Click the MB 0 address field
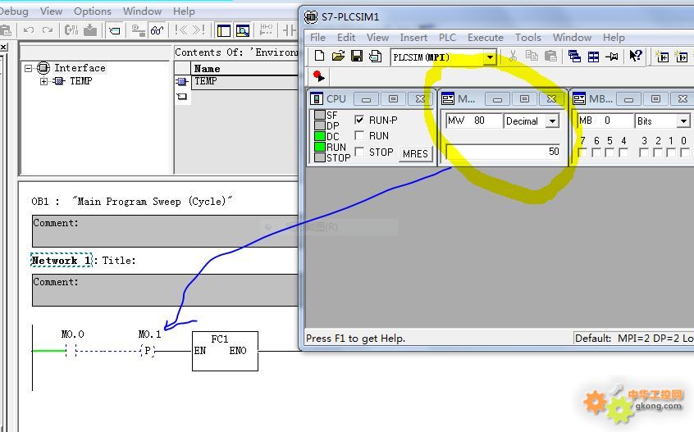 [x=605, y=121]
